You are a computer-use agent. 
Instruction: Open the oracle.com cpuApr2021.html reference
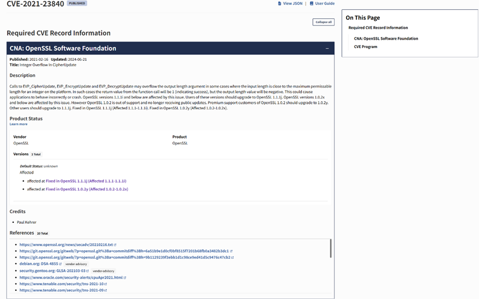coord(71,277)
